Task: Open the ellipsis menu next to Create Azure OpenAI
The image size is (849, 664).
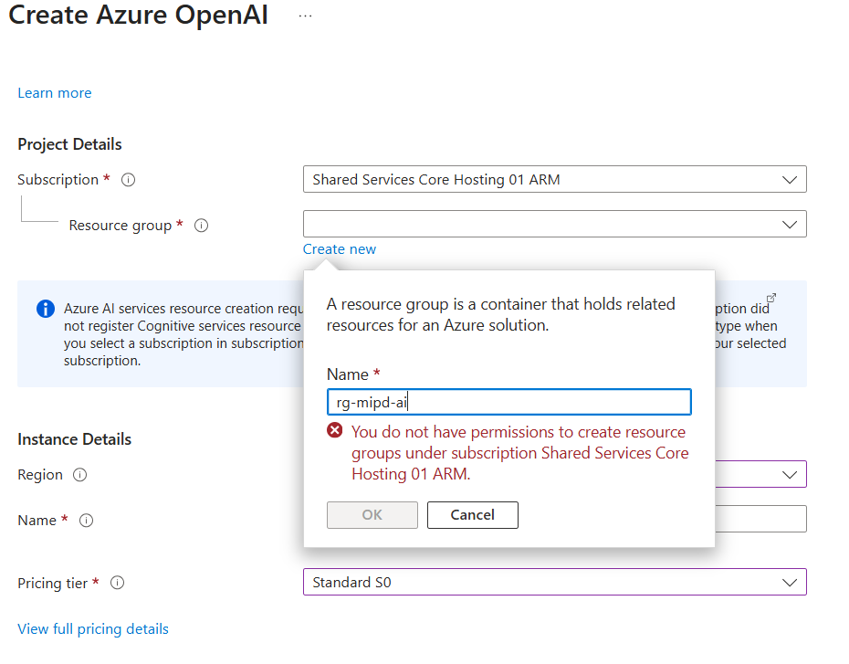Action: (x=306, y=16)
